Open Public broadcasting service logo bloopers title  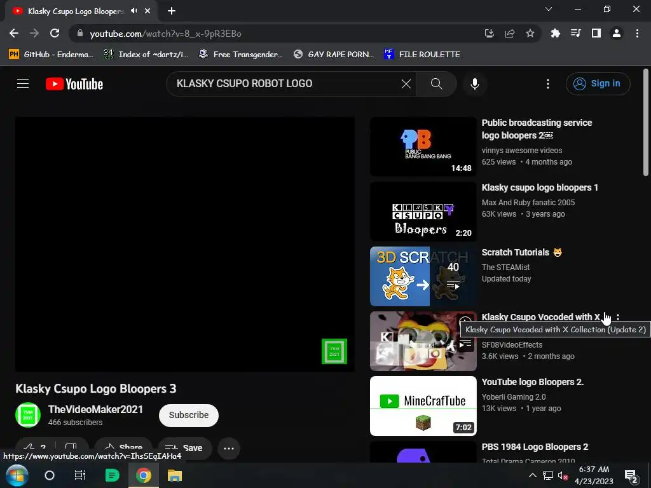click(537, 129)
